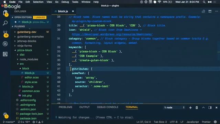This screenshot has height=124, width=220.
Task: Collapse the Open Editors section
Action: click(x=23, y=17)
